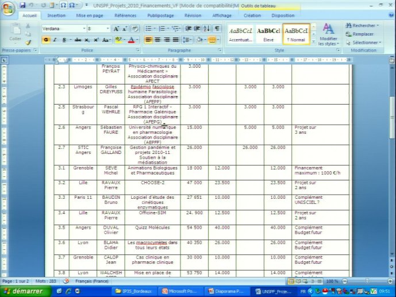
Task: Switch to draft view icon
Action: tap(320, 281)
